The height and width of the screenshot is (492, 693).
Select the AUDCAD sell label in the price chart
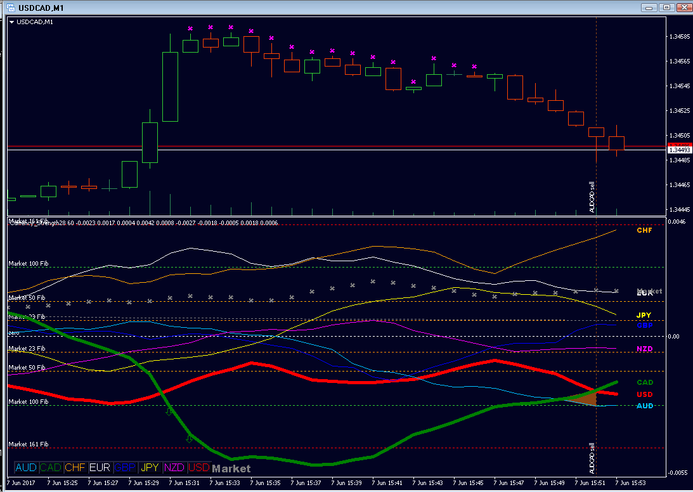592,197
